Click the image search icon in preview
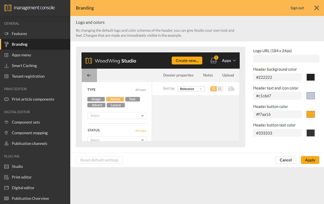The image size is (324, 204). coord(232,89)
